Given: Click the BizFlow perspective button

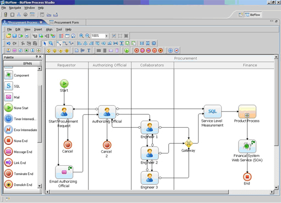Looking at the screenshot, I should [x=253, y=15].
